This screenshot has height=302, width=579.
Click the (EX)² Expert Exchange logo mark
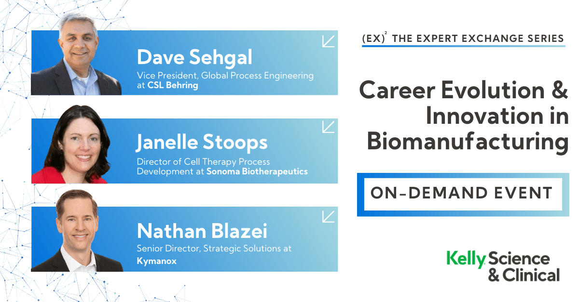pyautogui.click(x=374, y=38)
